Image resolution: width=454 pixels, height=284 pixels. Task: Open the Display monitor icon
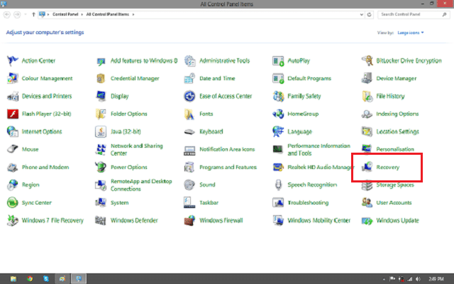point(101,97)
